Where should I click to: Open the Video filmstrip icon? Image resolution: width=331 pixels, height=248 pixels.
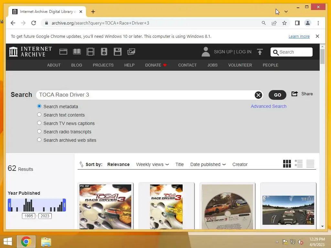click(x=91, y=52)
